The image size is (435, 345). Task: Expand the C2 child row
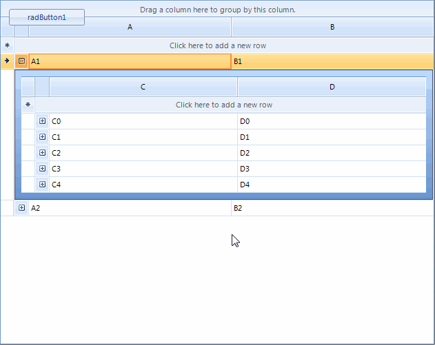43,153
